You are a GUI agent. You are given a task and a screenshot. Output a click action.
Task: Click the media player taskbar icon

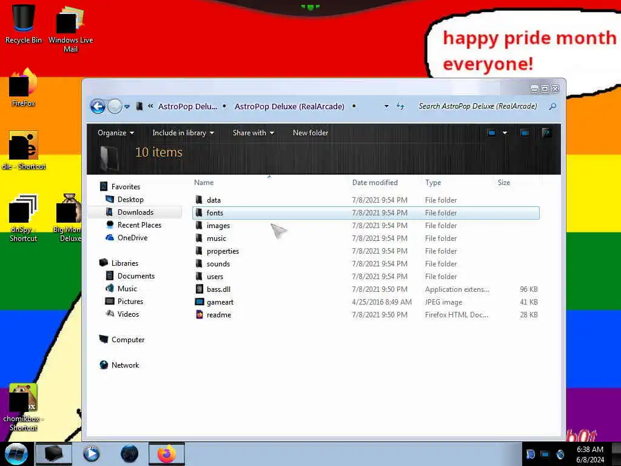point(92,454)
